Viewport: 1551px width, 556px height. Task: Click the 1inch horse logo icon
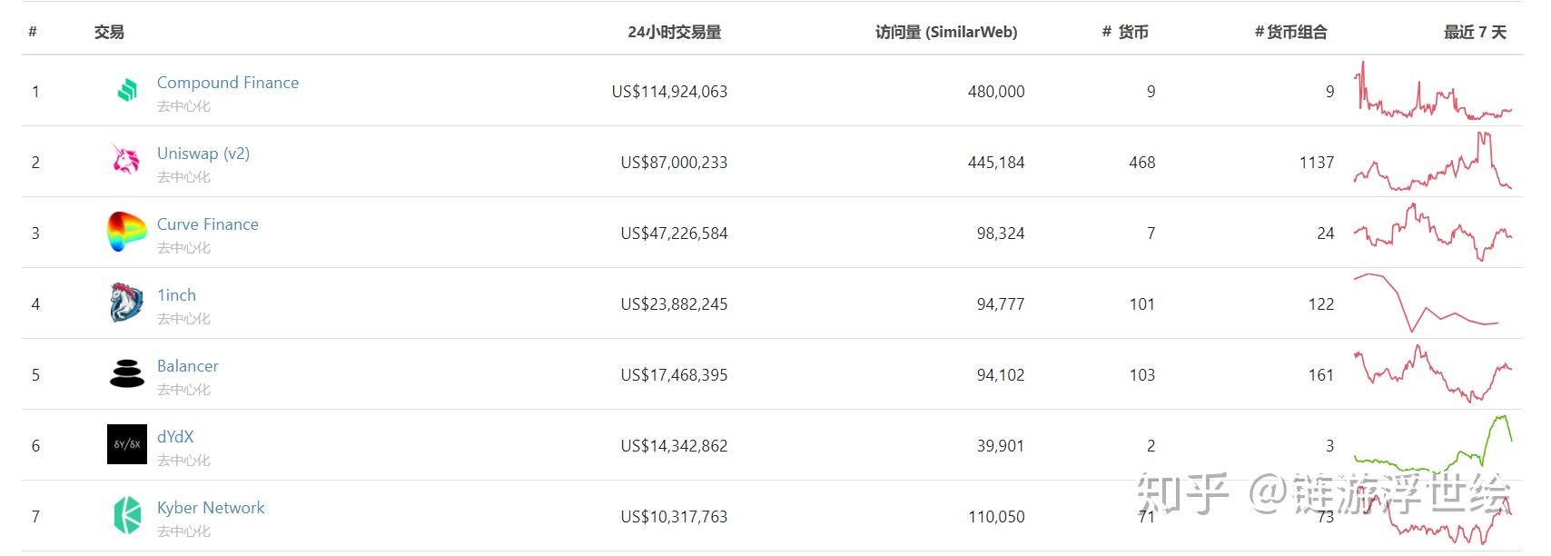point(126,303)
